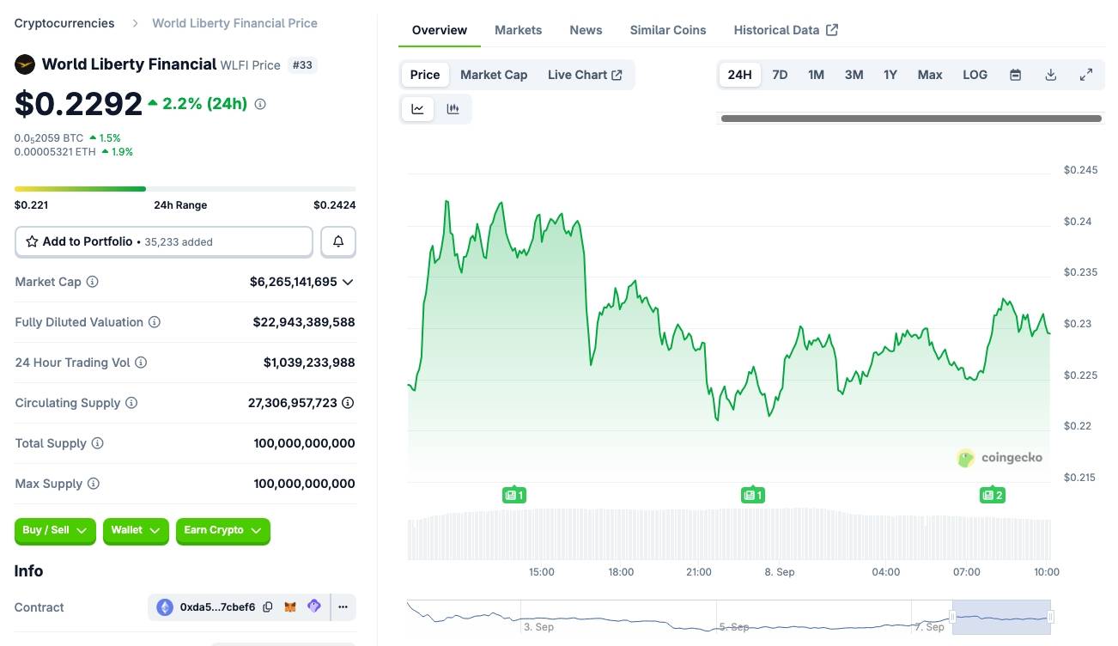Click the $22,943,389,588 valuation value
Viewport: 1118px width, 646px height.
pyautogui.click(x=304, y=322)
